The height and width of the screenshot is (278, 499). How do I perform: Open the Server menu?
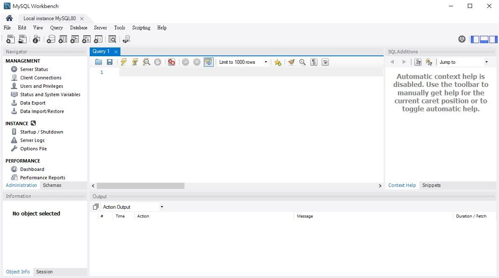pyautogui.click(x=100, y=28)
